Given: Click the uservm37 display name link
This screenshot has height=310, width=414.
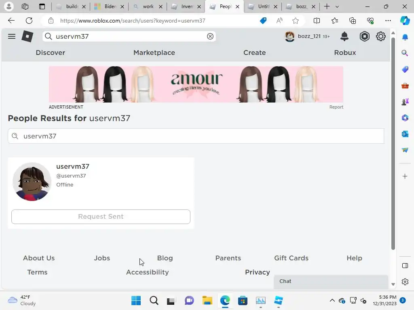Looking at the screenshot, I should click(x=73, y=166).
